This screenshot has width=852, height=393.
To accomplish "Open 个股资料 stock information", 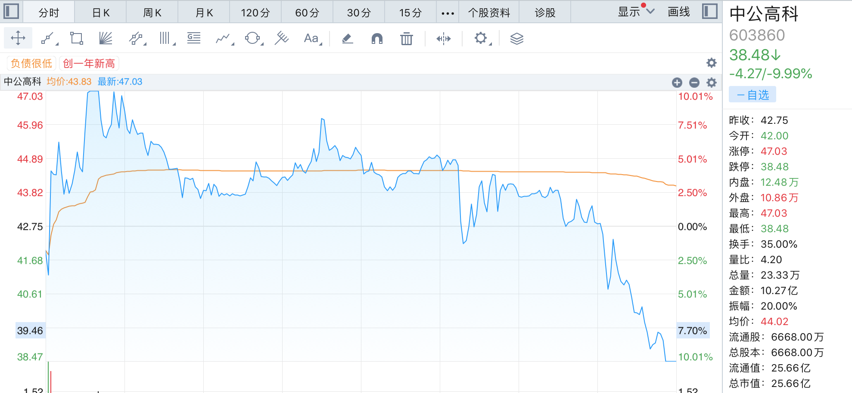I will tap(489, 13).
